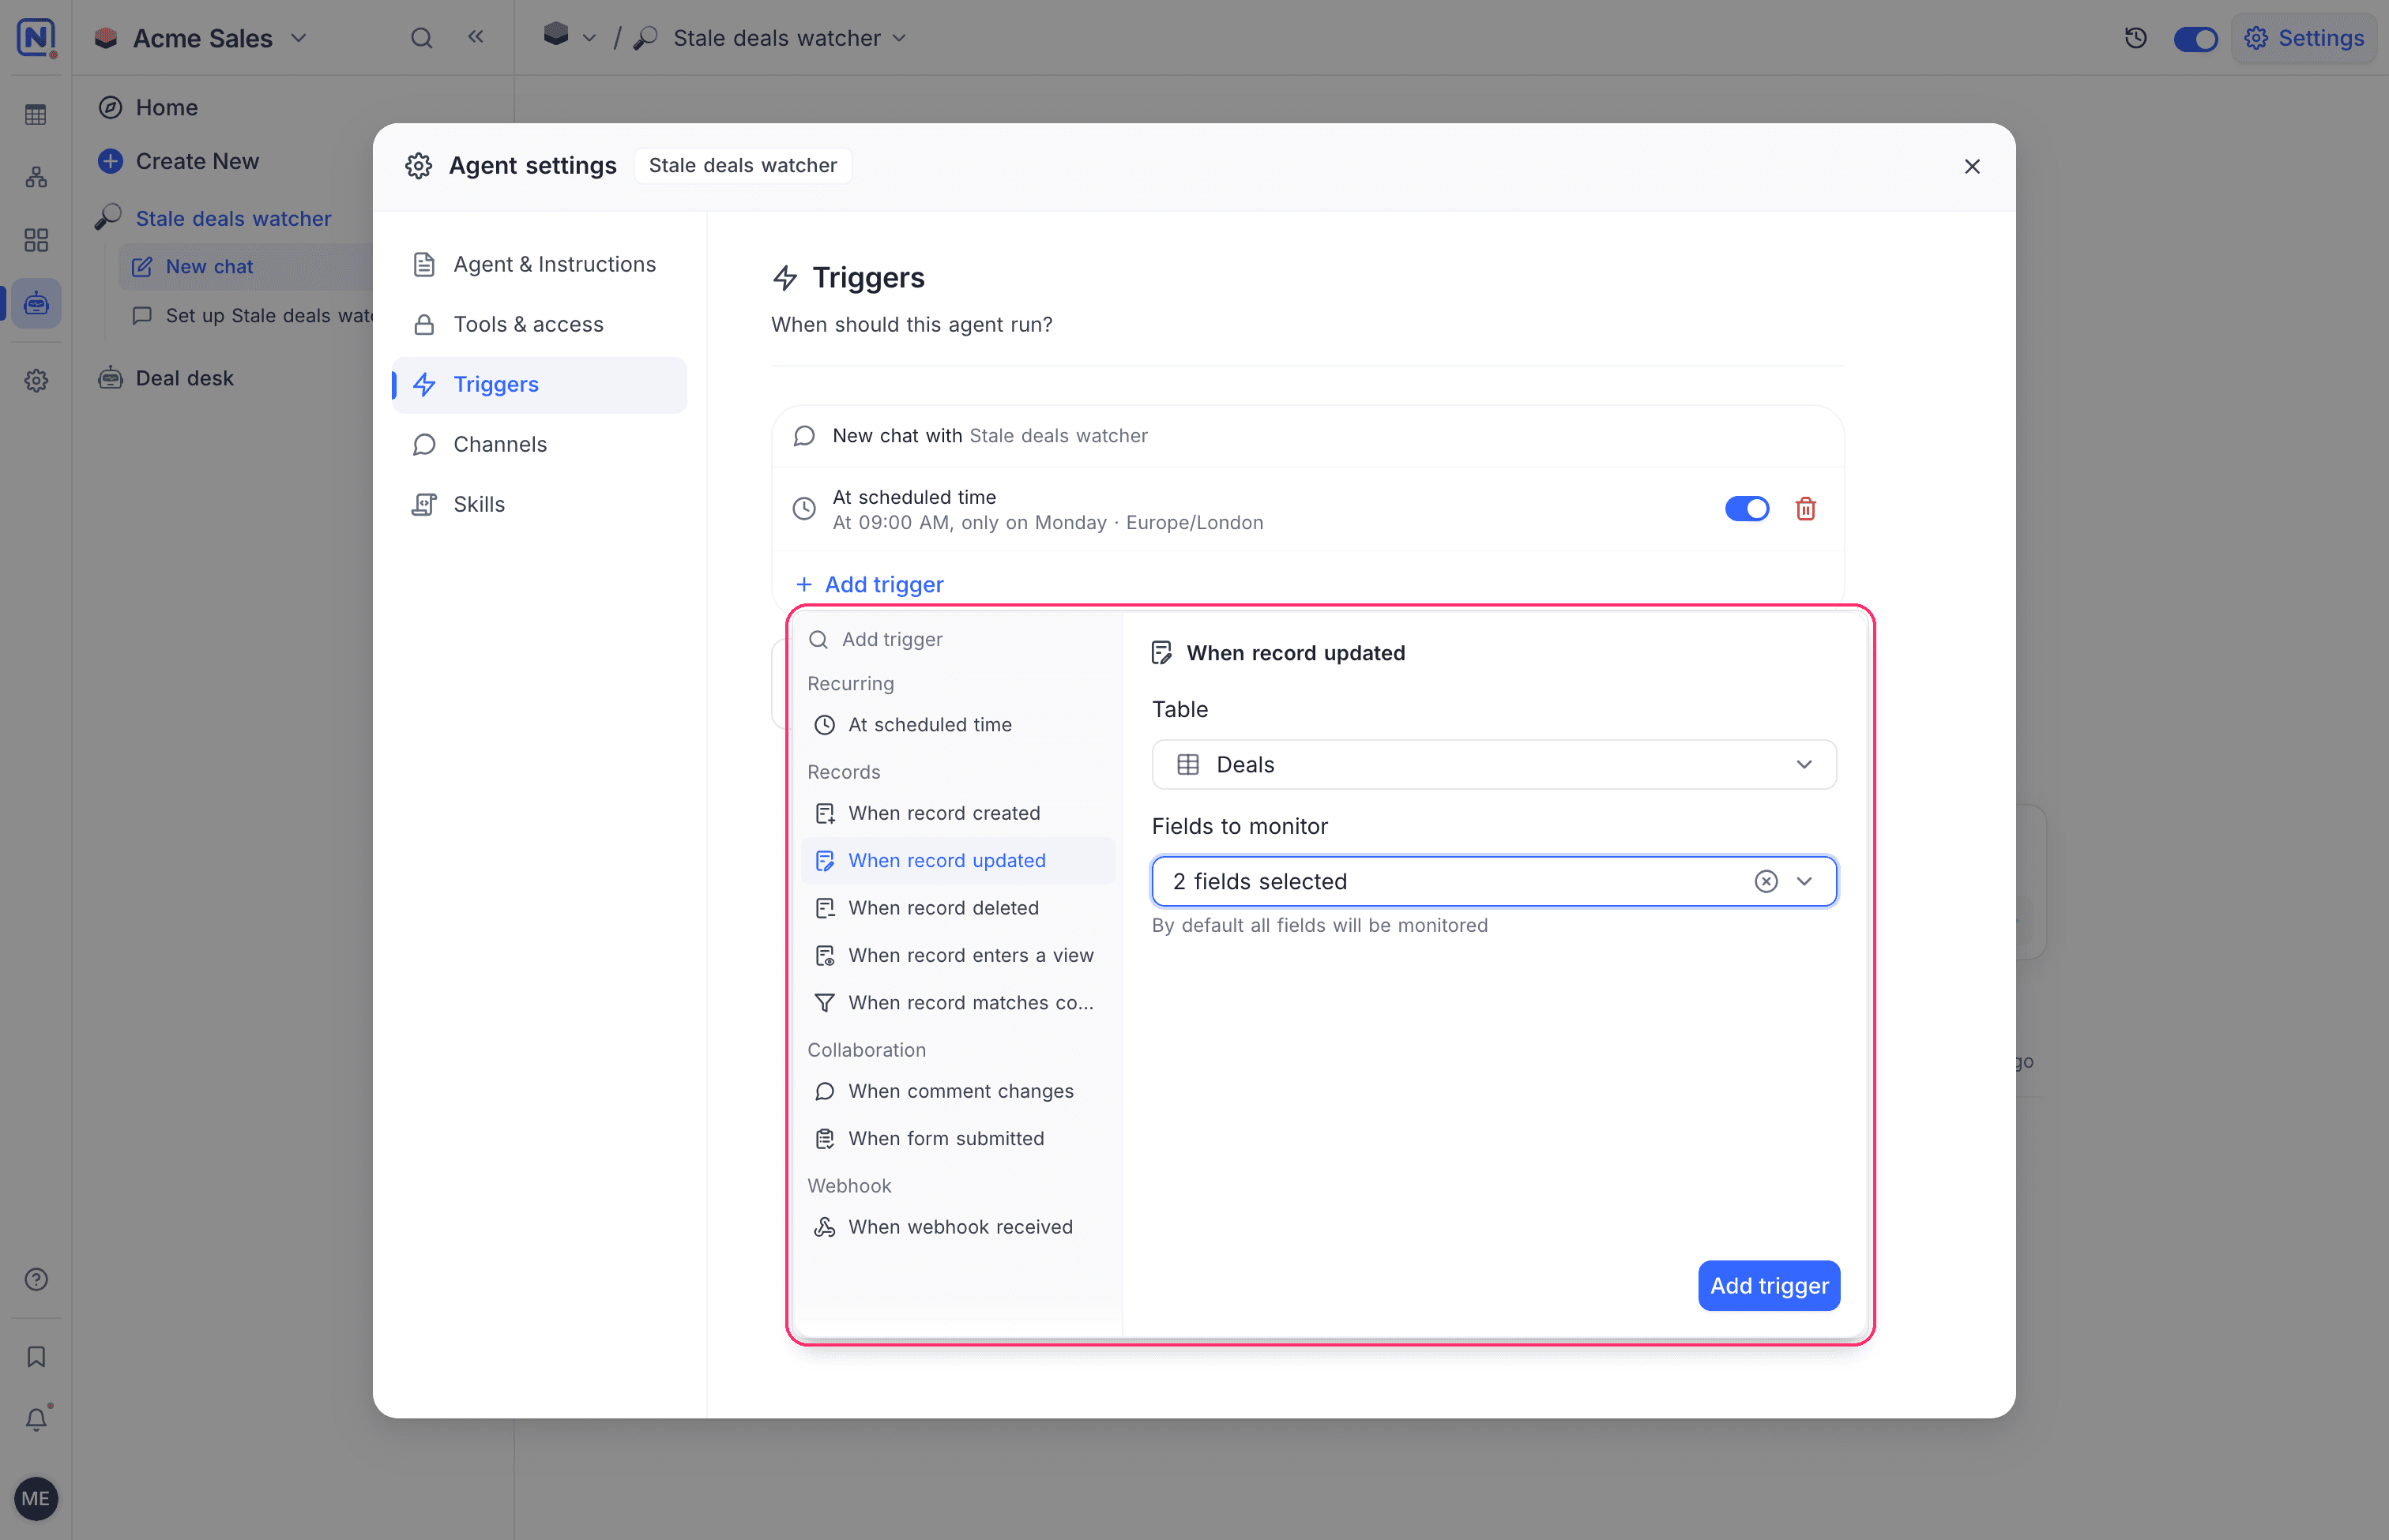This screenshot has width=2389, height=1540.
Task: Clear the 2 fields selected value
Action: [1766, 882]
